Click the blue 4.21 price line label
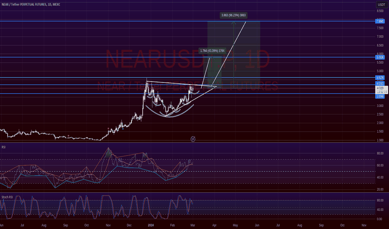The image size is (389, 229). 380,84
